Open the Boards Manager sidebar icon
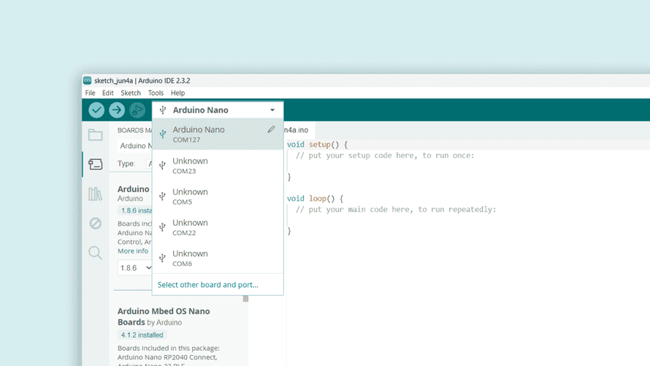The height and width of the screenshot is (366, 650). click(x=96, y=164)
